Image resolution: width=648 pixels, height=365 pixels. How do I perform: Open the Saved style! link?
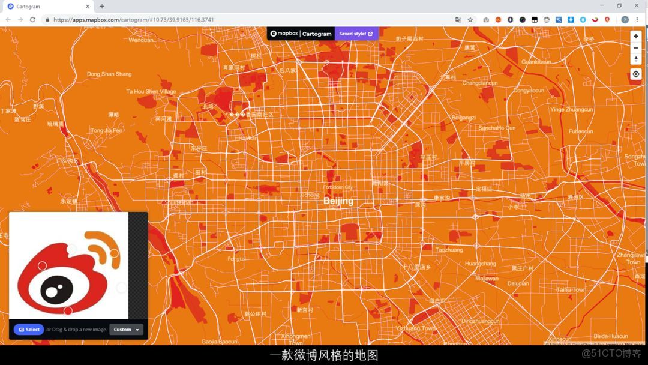(356, 34)
